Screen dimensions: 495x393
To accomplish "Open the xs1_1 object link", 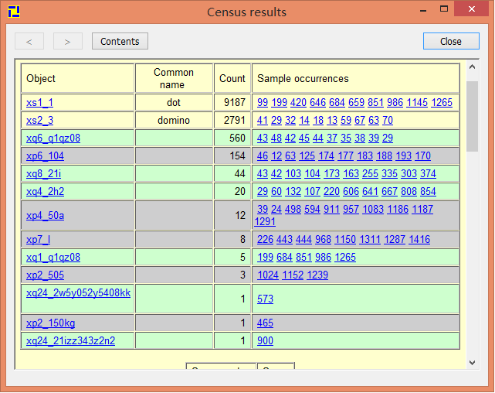I will click(40, 102).
